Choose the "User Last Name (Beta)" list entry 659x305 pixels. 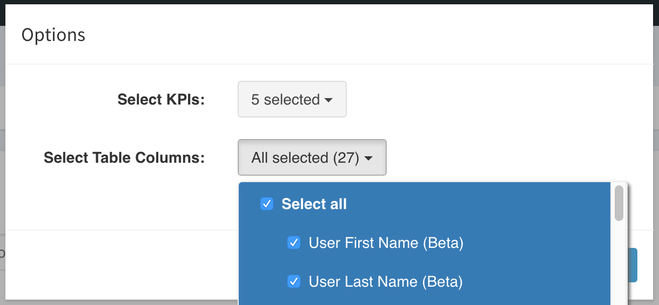tap(425, 281)
